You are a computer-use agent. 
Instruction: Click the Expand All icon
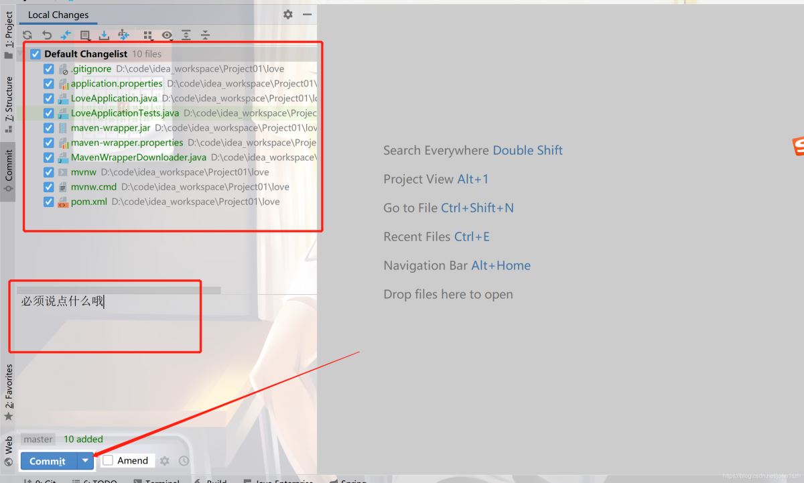[x=186, y=35]
